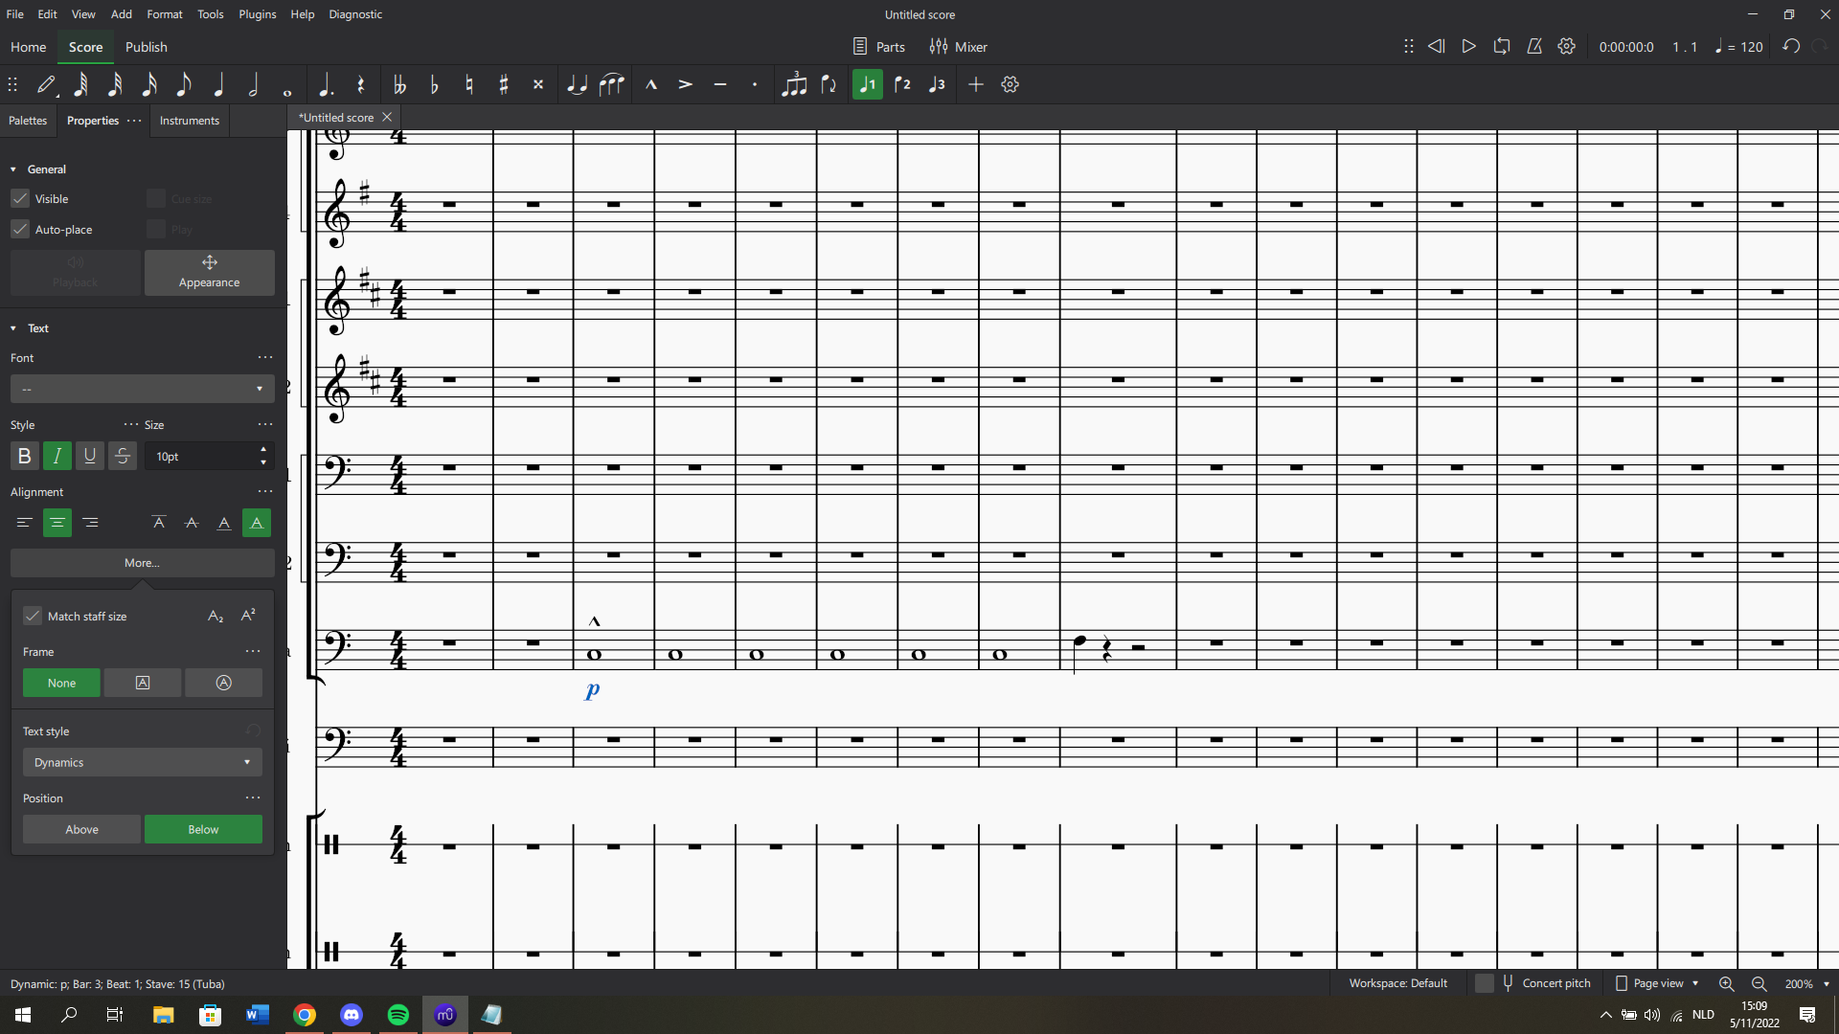Select Voice 2 in the toolbar
Viewport: 1839px width, 1034px height.
[901, 84]
